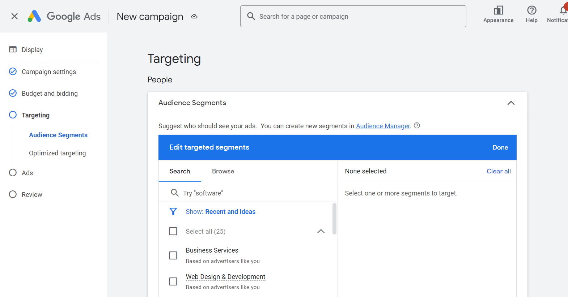This screenshot has height=297, width=568.
Task: Click Web Design & Development segment name
Action: point(225,277)
